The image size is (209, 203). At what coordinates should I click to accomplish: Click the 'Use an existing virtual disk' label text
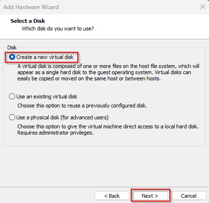(x=47, y=97)
